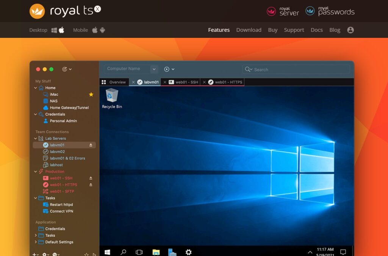Disconnect labvm01 using its eject icon
This screenshot has height=256, width=388.
[x=91, y=145]
